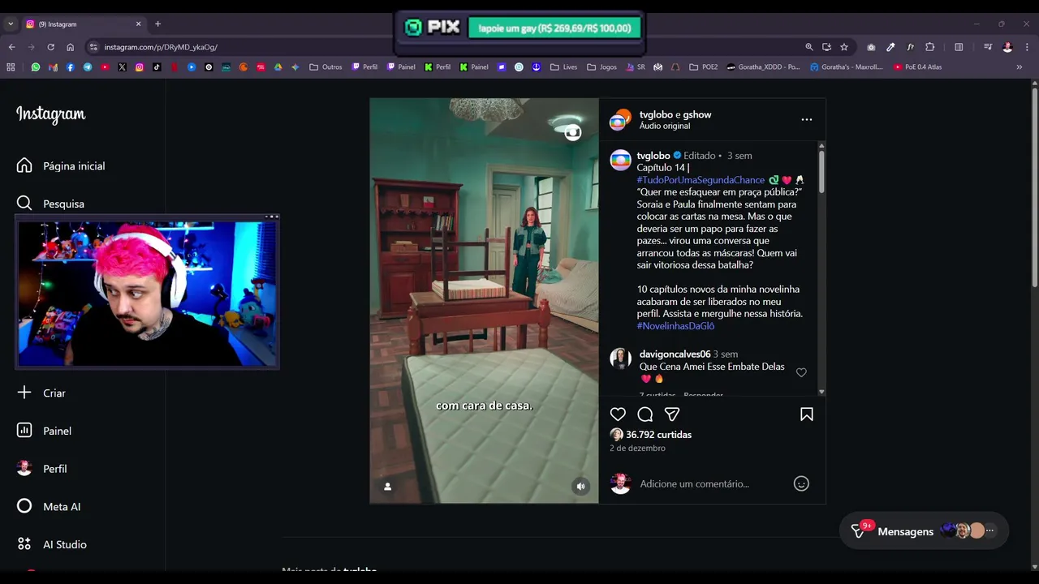Bookmark this page with the star icon
The height and width of the screenshot is (584, 1039).
[x=844, y=47]
